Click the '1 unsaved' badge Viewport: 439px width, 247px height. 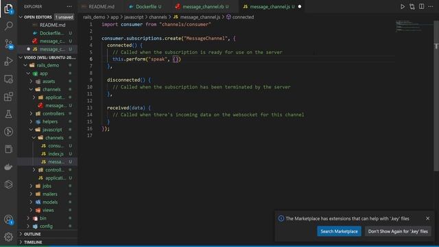click(64, 17)
